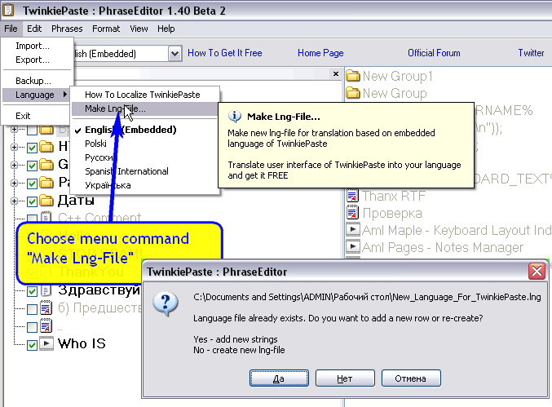Click the Thanx RTF document icon
552x407 pixels.
click(353, 196)
